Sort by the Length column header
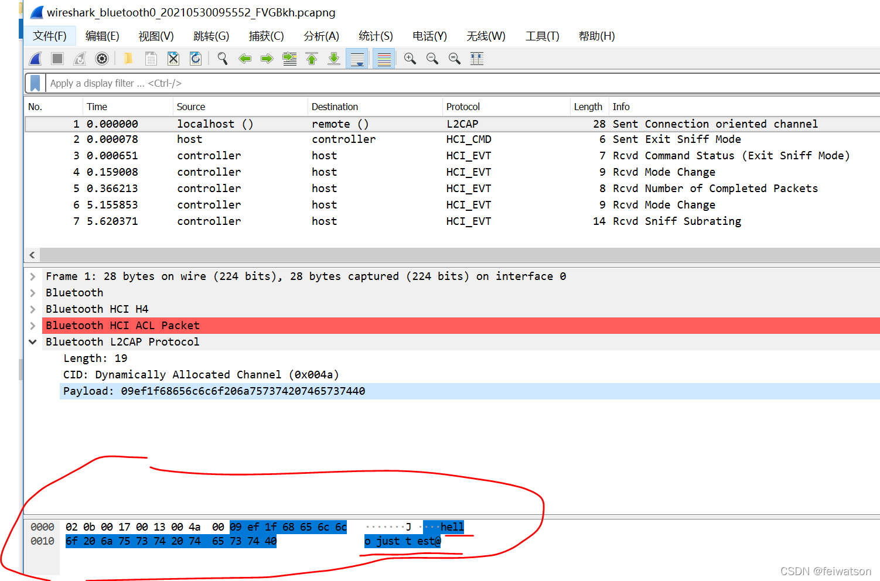 coord(589,107)
